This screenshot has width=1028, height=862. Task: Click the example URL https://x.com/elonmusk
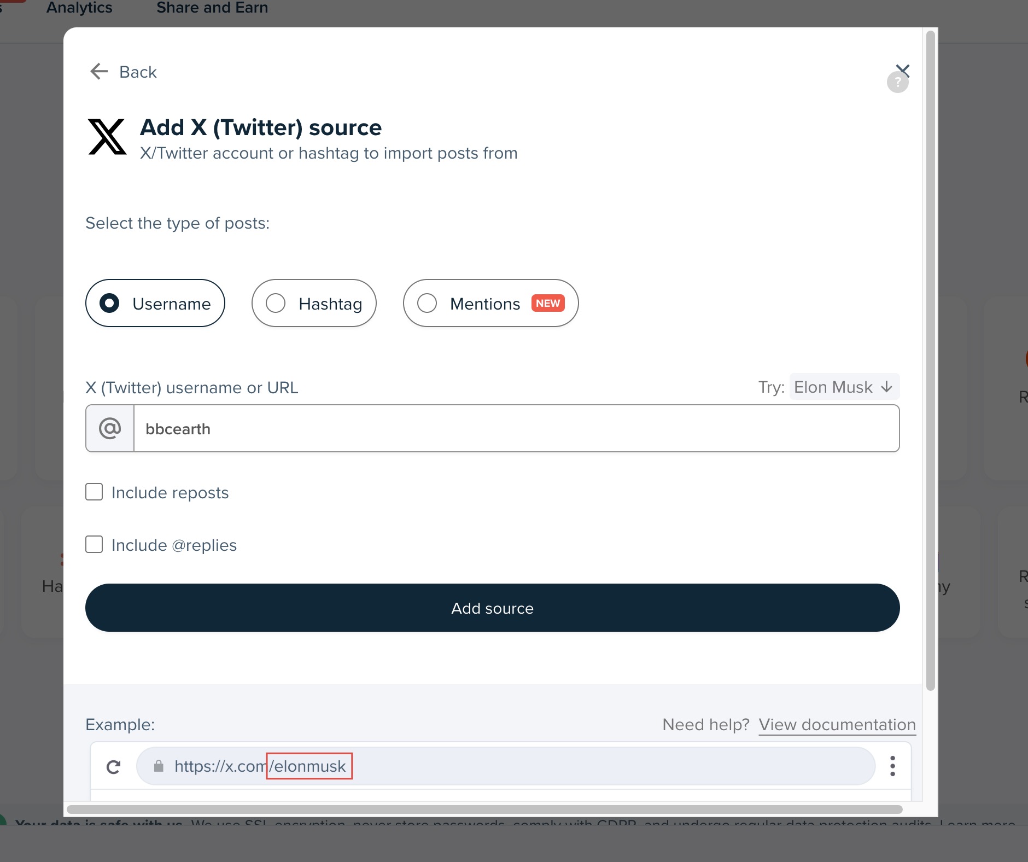(x=260, y=766)
